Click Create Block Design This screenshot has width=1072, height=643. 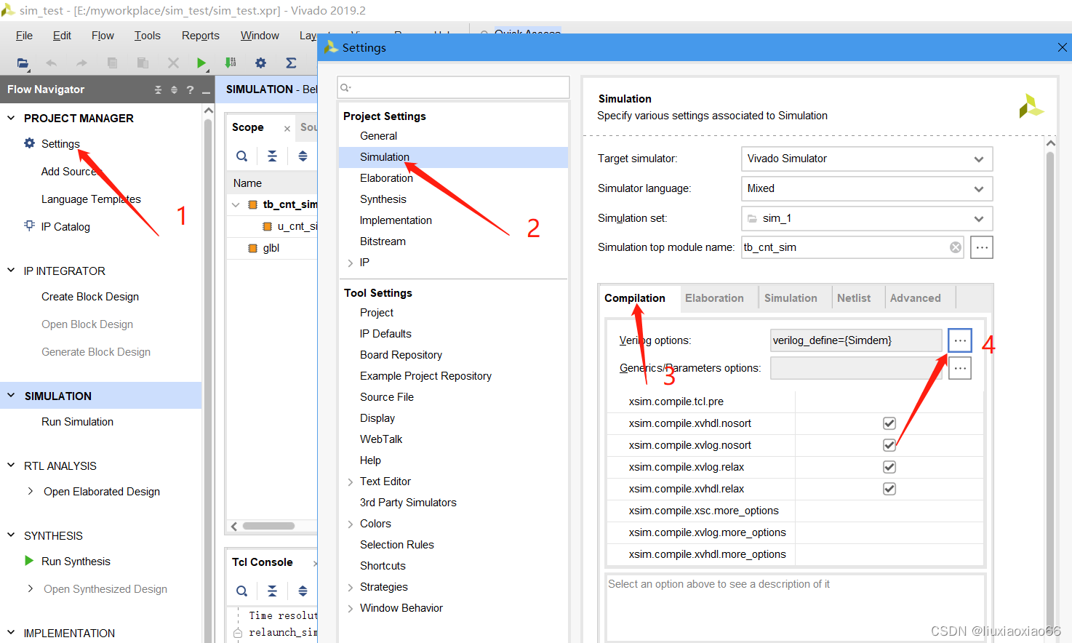coord(90,297)
